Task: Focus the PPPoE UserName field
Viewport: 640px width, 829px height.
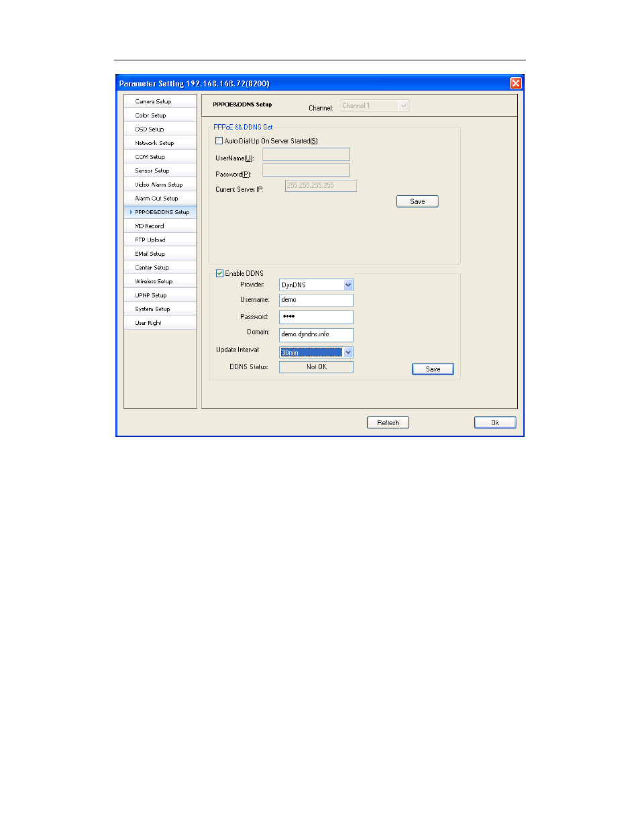Action: pos(306,154)
